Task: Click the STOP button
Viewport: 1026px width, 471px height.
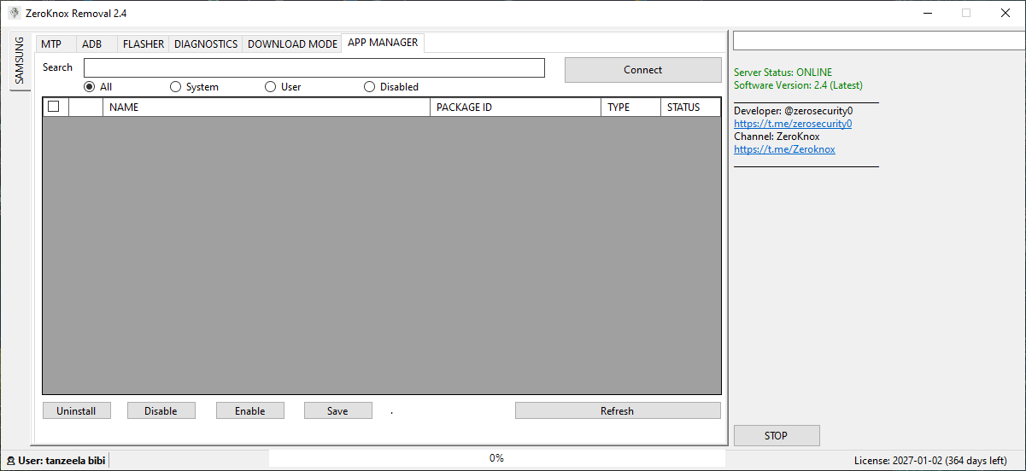Action: [776, 435]
